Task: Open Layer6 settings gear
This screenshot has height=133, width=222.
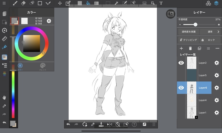Action: [x=217, y=88]
